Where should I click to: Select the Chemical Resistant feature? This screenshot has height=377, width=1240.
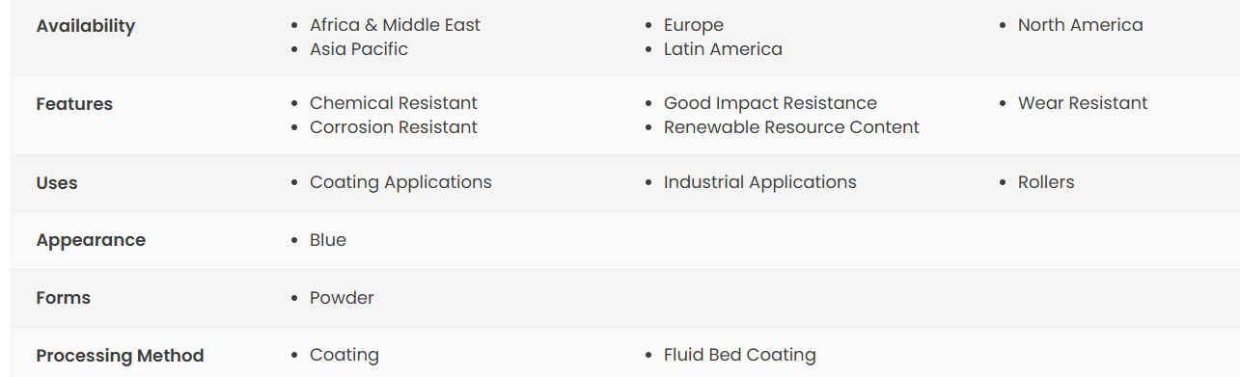tap(394, 103)
